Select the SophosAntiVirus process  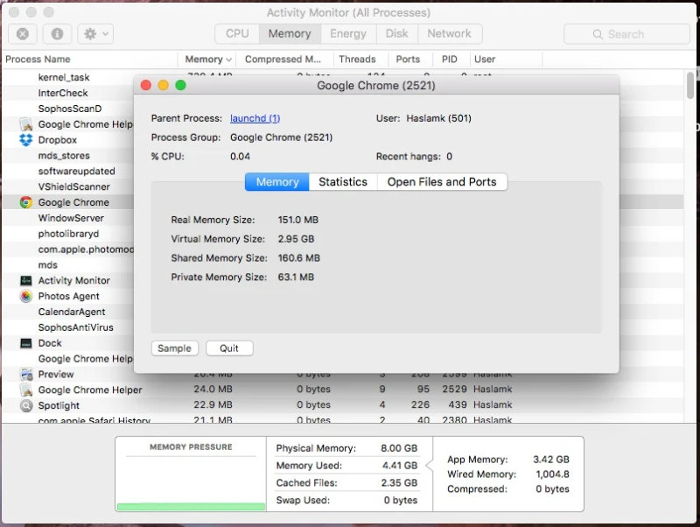[x=75, y=327]
